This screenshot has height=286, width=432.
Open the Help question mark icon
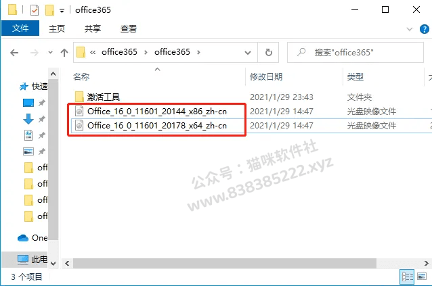(x=425, y=29)
